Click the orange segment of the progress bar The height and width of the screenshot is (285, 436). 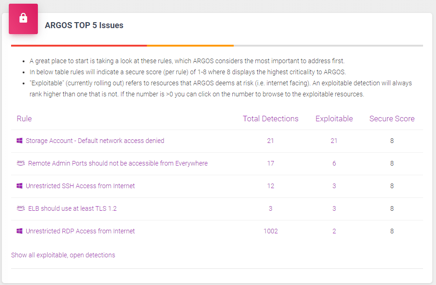pos(190,46)
